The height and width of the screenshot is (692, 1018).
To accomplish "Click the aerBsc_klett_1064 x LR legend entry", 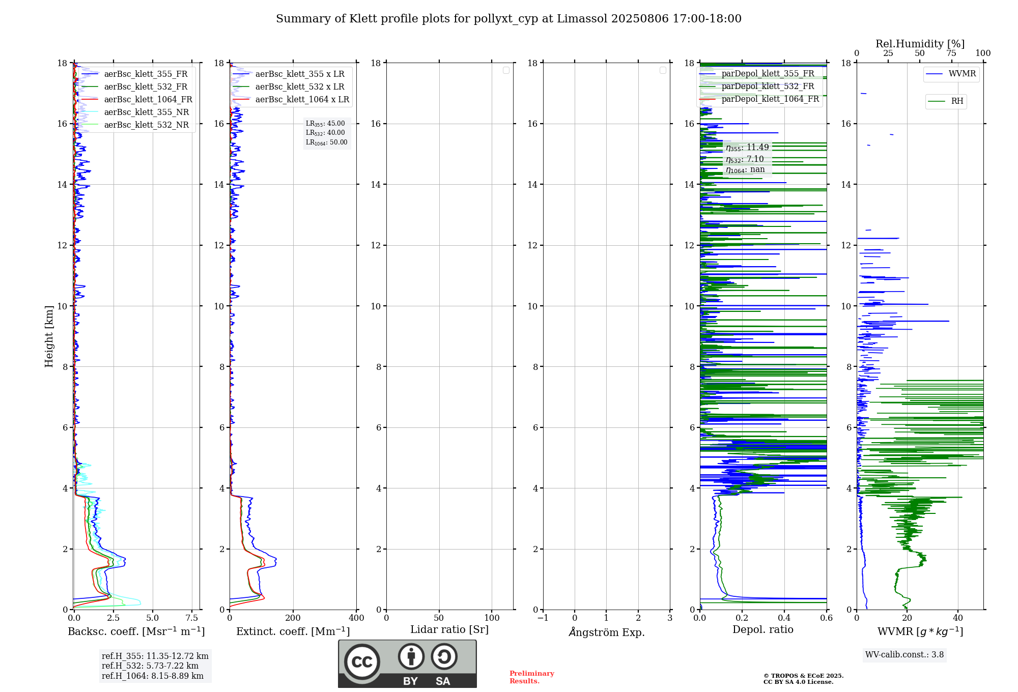I will tap(291, 99).
